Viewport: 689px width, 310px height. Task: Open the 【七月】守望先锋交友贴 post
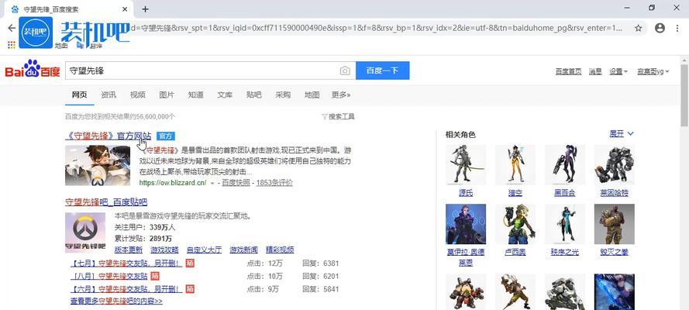(126, 263)
